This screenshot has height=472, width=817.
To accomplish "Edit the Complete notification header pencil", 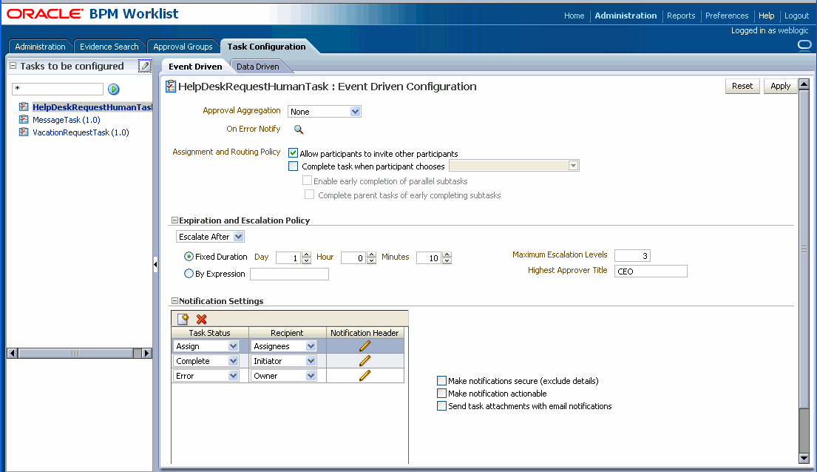I will coord(365,360).
